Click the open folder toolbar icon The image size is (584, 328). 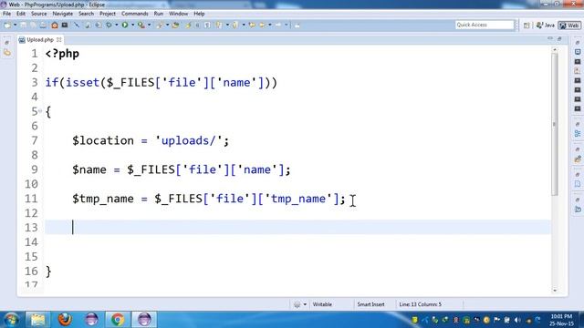(175, 26)
